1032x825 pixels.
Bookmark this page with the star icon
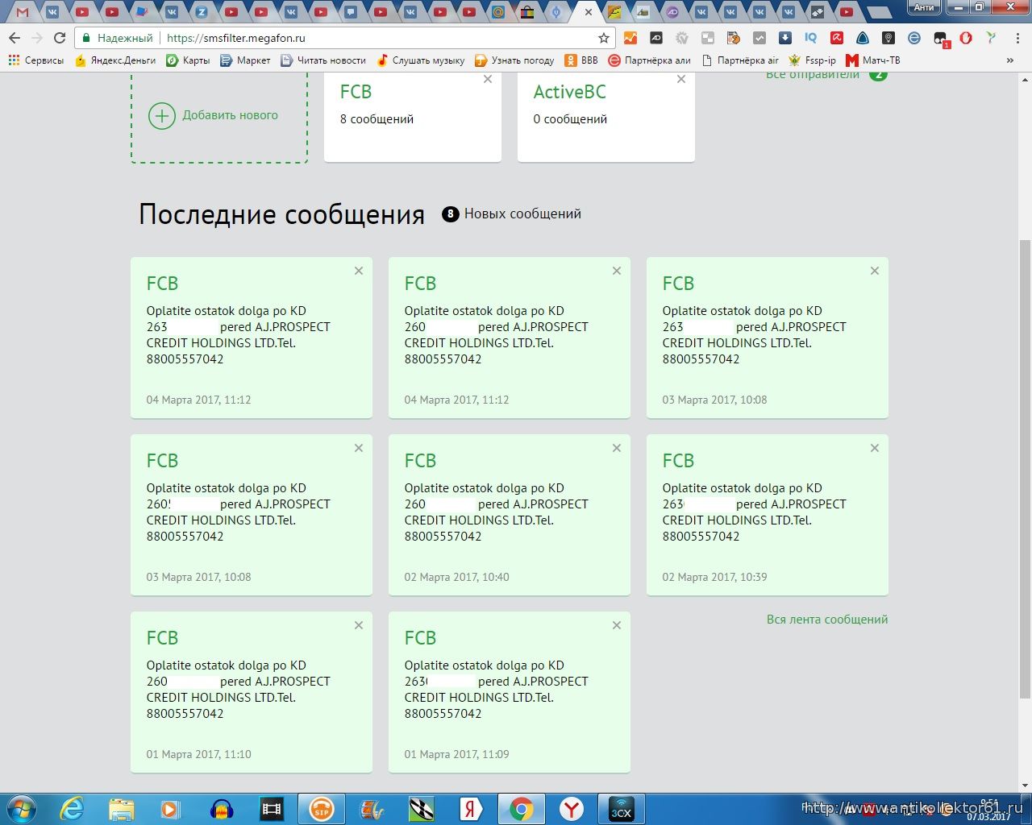pyautogui.click(x=604, y=38)
